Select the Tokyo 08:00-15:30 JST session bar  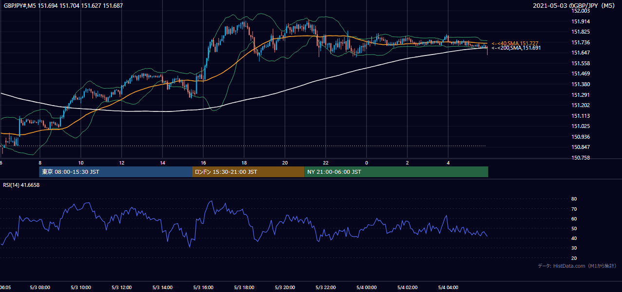click(x=116, y=172)
